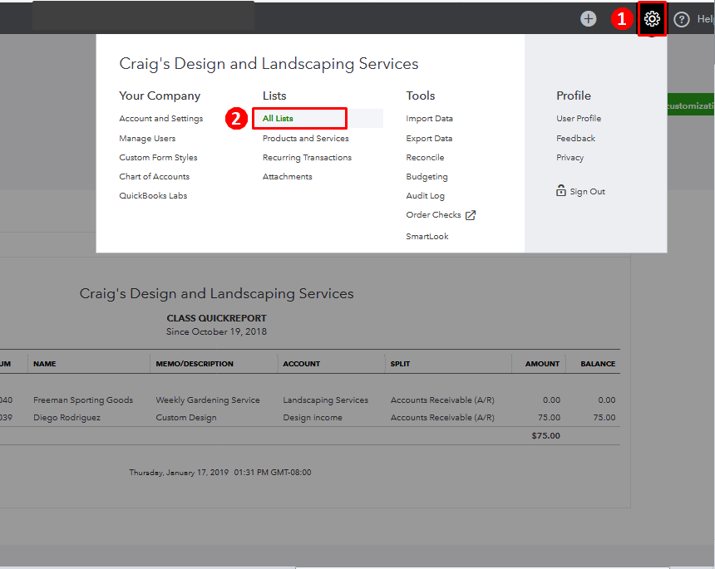This screenshot has height=569, width=715.
Task: Click NAME column header in report
Action: (45, 364)
